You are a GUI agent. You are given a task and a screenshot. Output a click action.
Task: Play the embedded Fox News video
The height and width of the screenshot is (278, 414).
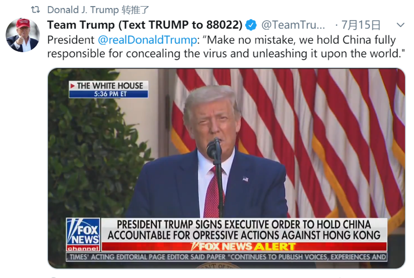(x=226, y=168)
